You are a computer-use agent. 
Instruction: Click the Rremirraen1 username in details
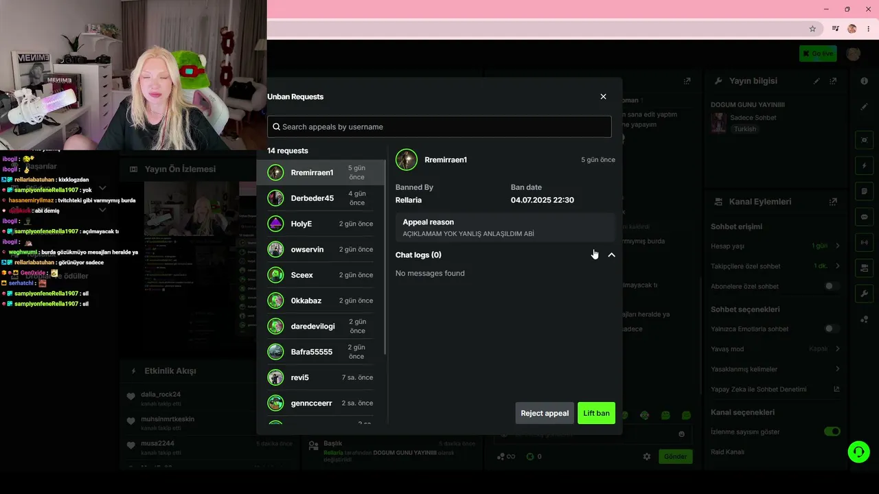pos(446,160)
